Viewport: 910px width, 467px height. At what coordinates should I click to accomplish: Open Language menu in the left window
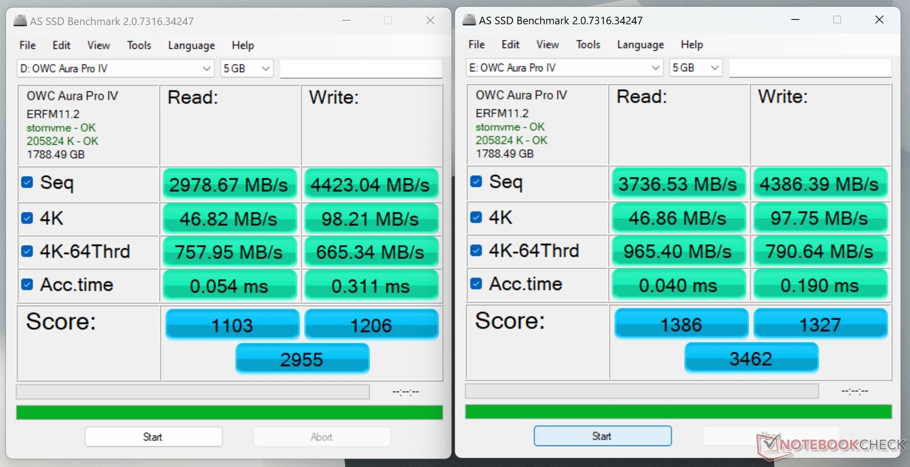click(191, 45)
